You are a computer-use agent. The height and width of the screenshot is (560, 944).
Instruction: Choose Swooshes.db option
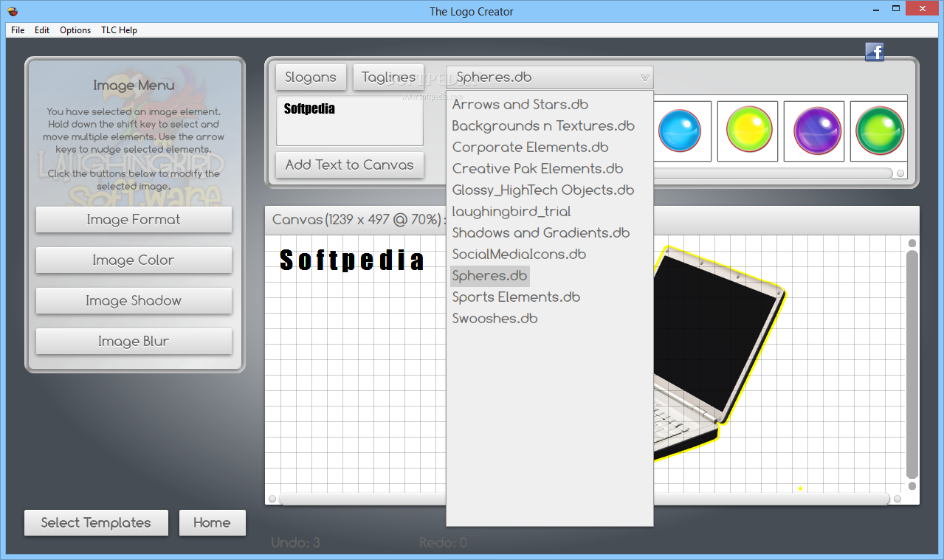click(x=495, y=318)
